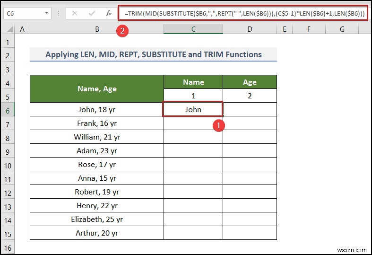Select column A header
Viewport: 372px width, 255px height.
point(22,29)
